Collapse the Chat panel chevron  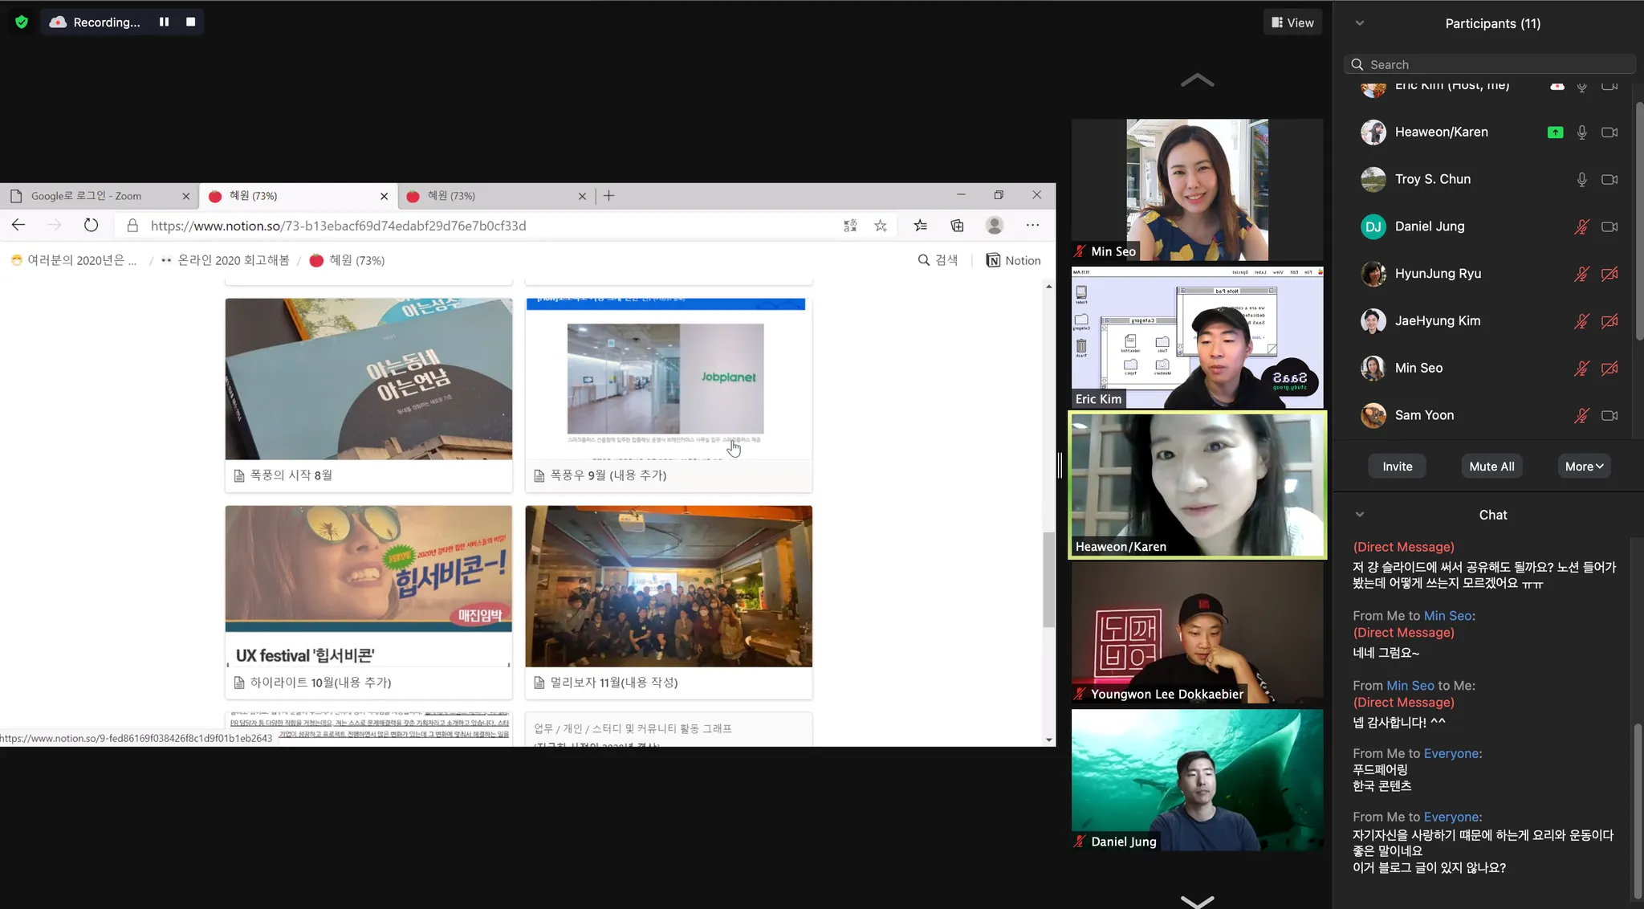pyautogui.click(x=1360, y=515)
